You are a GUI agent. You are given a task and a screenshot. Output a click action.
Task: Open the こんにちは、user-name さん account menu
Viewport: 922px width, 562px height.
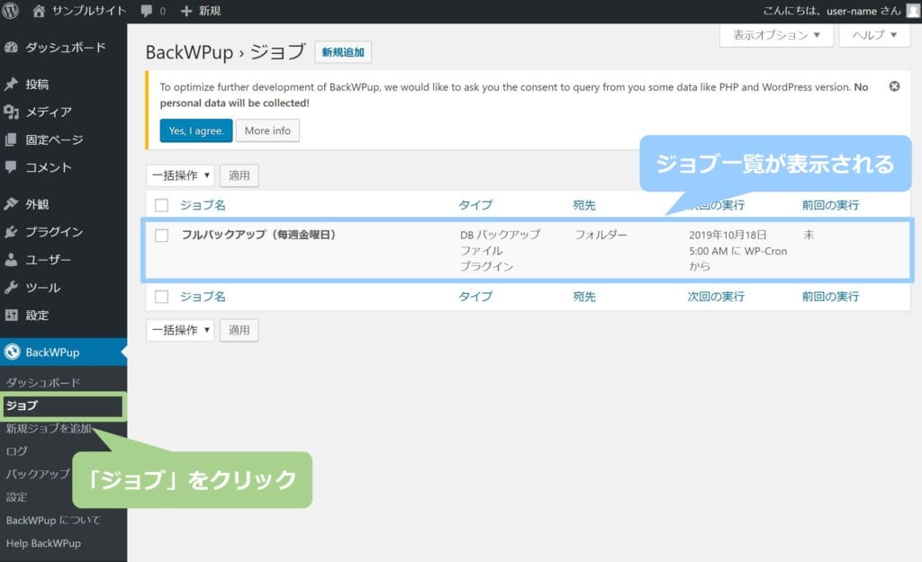(831, 11)
